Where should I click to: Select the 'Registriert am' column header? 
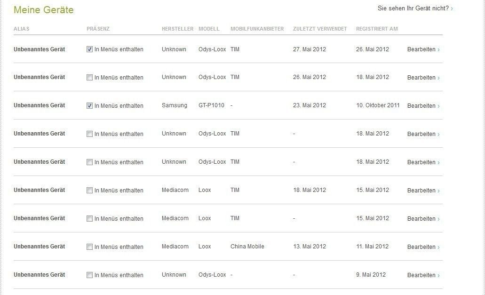[x=377, y=29]
